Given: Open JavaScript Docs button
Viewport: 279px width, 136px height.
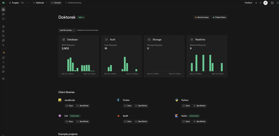Looking at the screenshot, I should point(69,106).
